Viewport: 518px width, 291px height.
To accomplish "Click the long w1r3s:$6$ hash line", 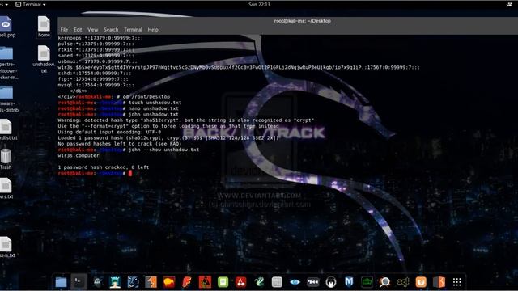I will tap(239, 67).
